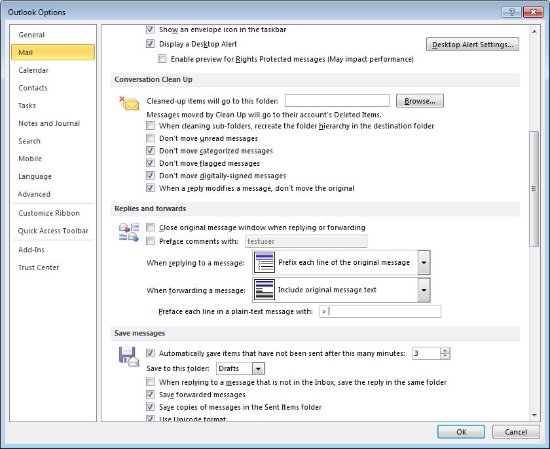Switch to Calendar options
Image resolution: width=550 pixels, height=449 pixels.
[x=53, y=70]
